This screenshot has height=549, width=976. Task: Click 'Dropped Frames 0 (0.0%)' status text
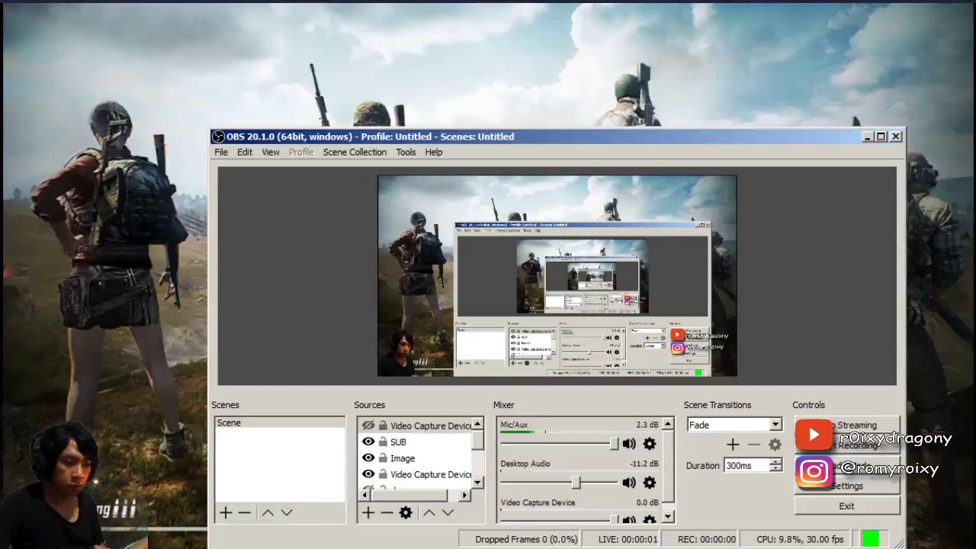526,539
